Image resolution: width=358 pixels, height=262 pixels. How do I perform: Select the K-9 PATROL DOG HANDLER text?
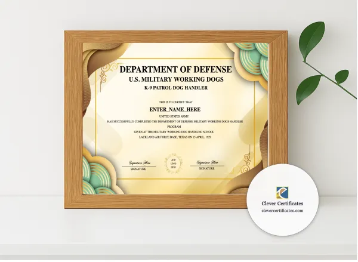tap(176, 88)
